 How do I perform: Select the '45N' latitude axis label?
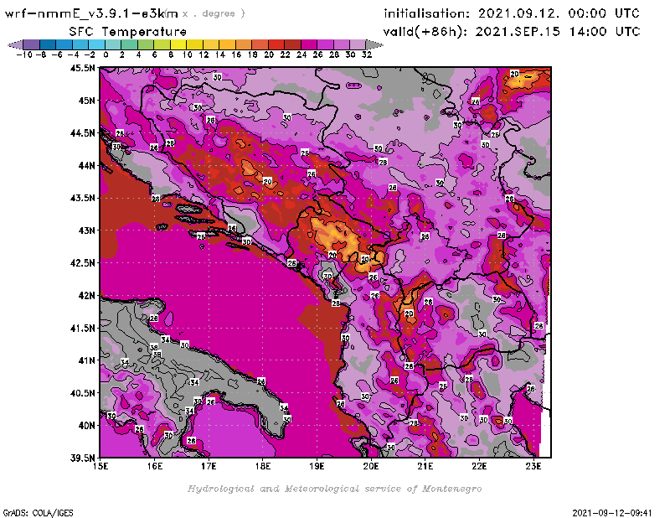point(86,101)
